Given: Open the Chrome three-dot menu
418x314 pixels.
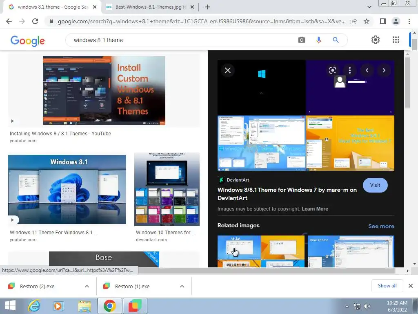Looking at the screenshot, I should click(409, 21).
